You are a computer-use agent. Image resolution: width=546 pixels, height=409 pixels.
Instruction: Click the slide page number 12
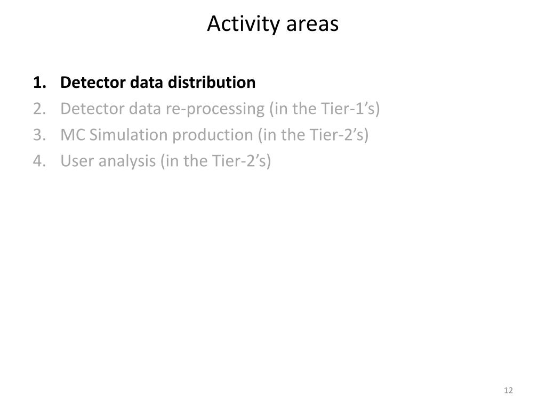coord(508,390)
